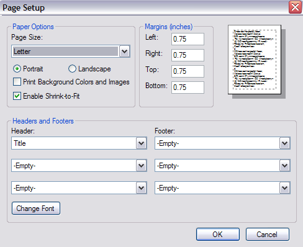Select the Landscape orientation radio button
The height and width of the screenshot is (247, 303).
point(72,69)
